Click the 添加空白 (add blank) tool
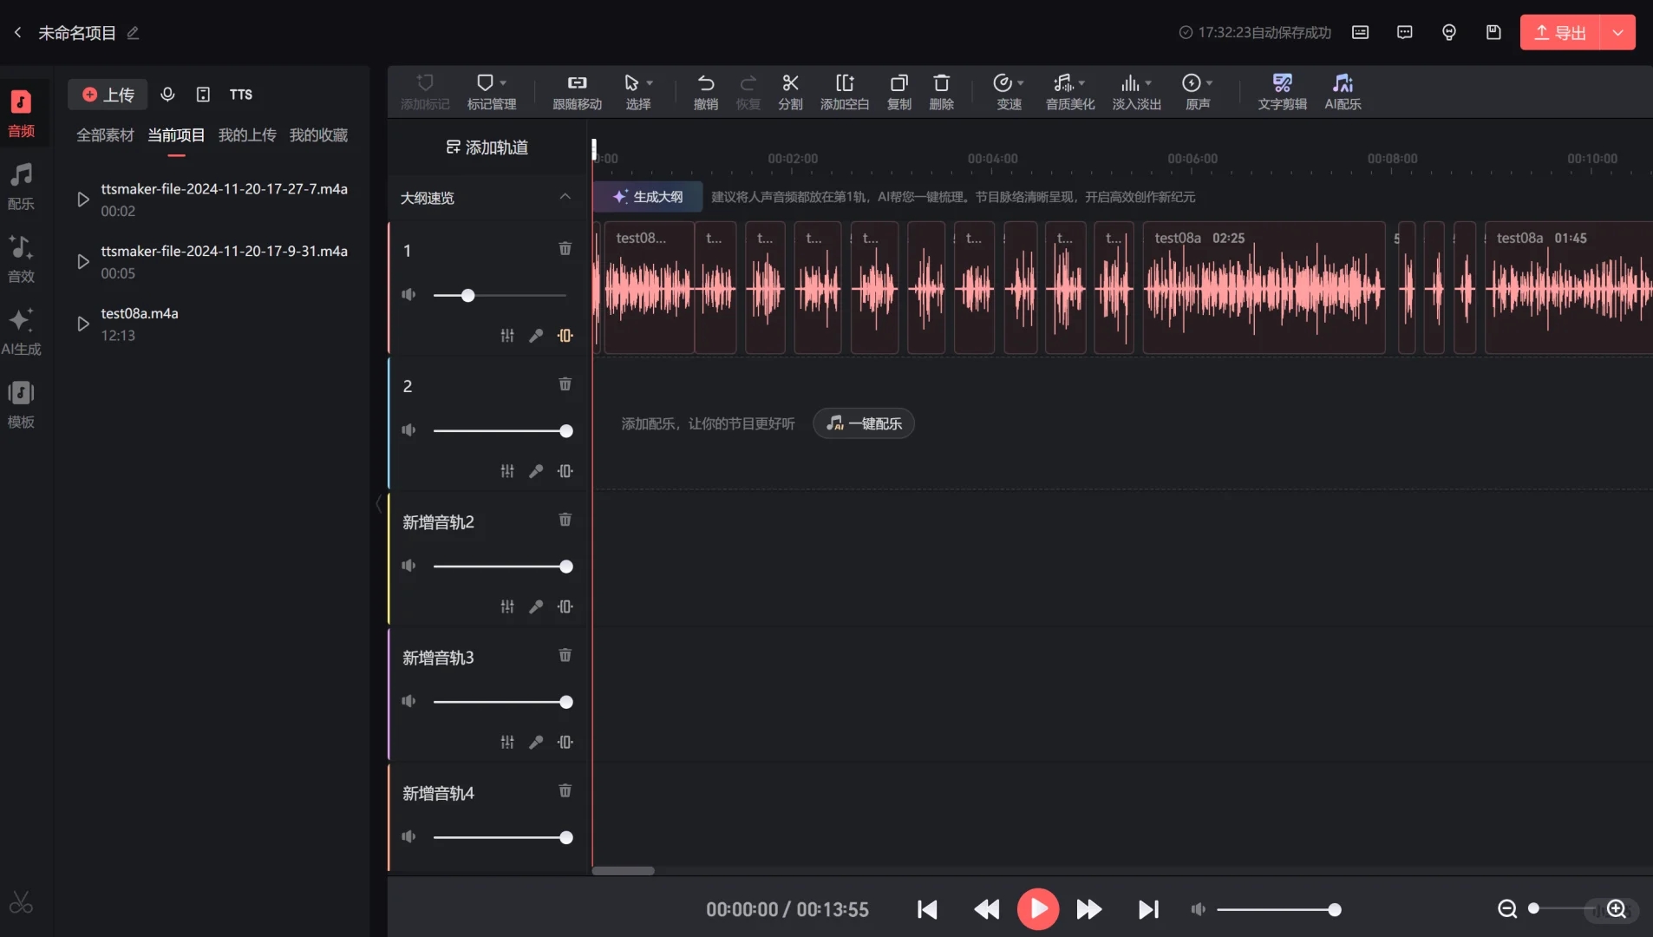The image size is (1653, 937). (x=845, y=92)
